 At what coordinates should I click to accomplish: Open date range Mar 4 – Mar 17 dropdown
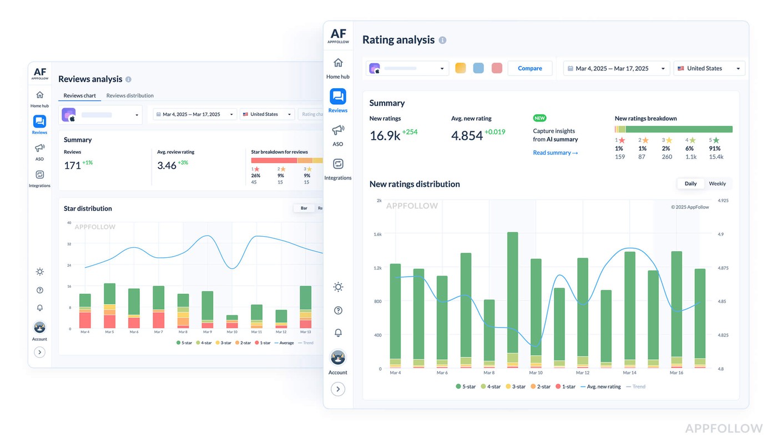coord(616,68)
